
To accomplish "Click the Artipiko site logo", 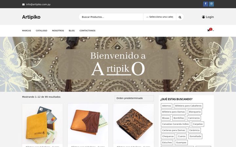I will (x=31, y=17).
